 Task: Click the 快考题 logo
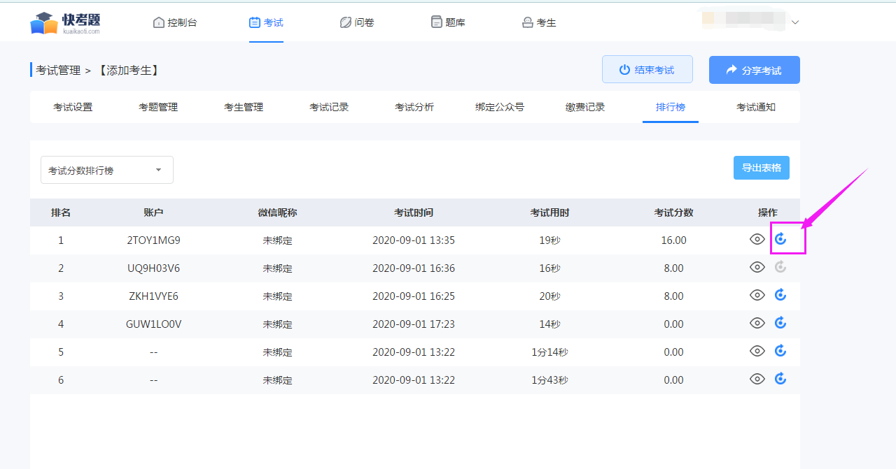65,22
